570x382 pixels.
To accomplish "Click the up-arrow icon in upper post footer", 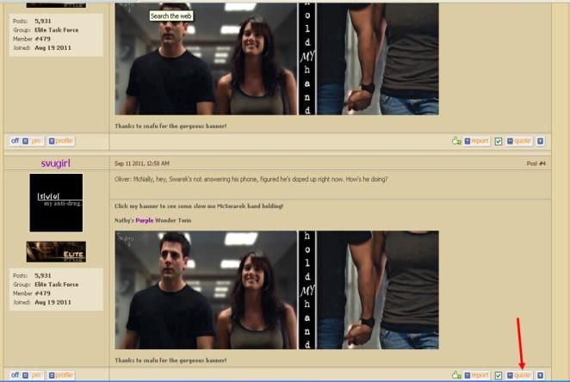I will pyautogui.click(x=540, y=141).
